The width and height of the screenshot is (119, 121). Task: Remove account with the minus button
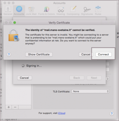15,107
